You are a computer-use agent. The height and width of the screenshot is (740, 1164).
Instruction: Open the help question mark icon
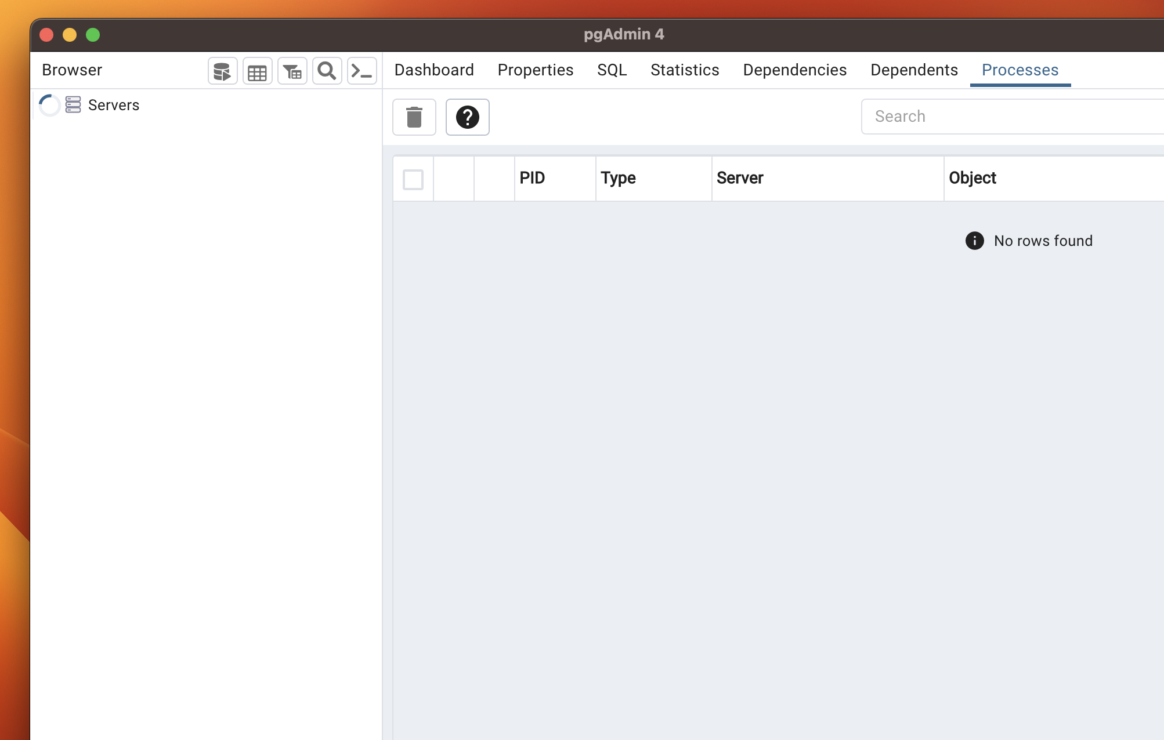[467, 117]
